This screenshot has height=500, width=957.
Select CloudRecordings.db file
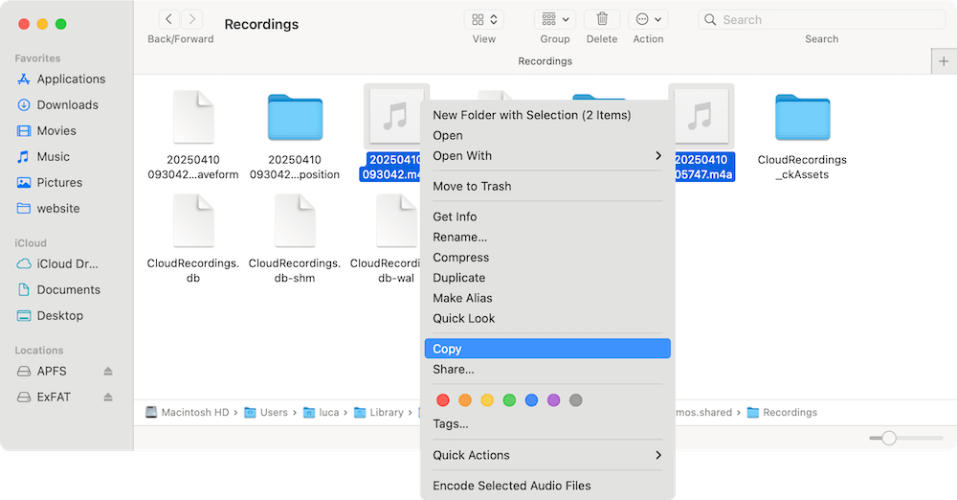[193, 239]
